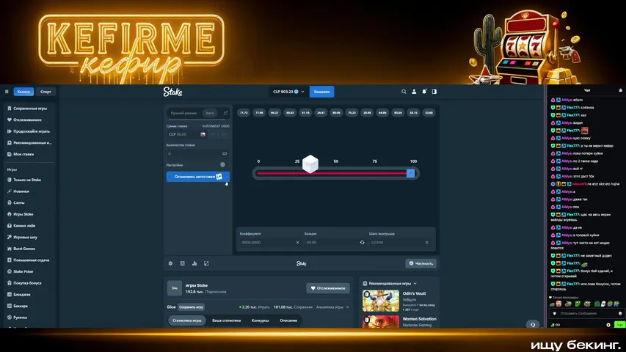
Task: Open the user profile icon
Action: click(414, 92)
